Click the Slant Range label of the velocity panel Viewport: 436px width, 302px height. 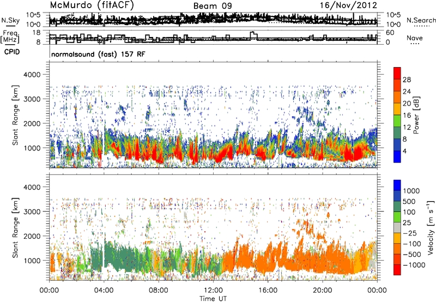(15, 227)
